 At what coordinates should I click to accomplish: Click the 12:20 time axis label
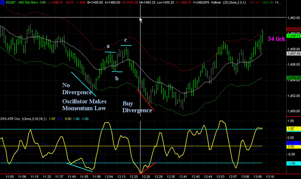click(134, 177)
